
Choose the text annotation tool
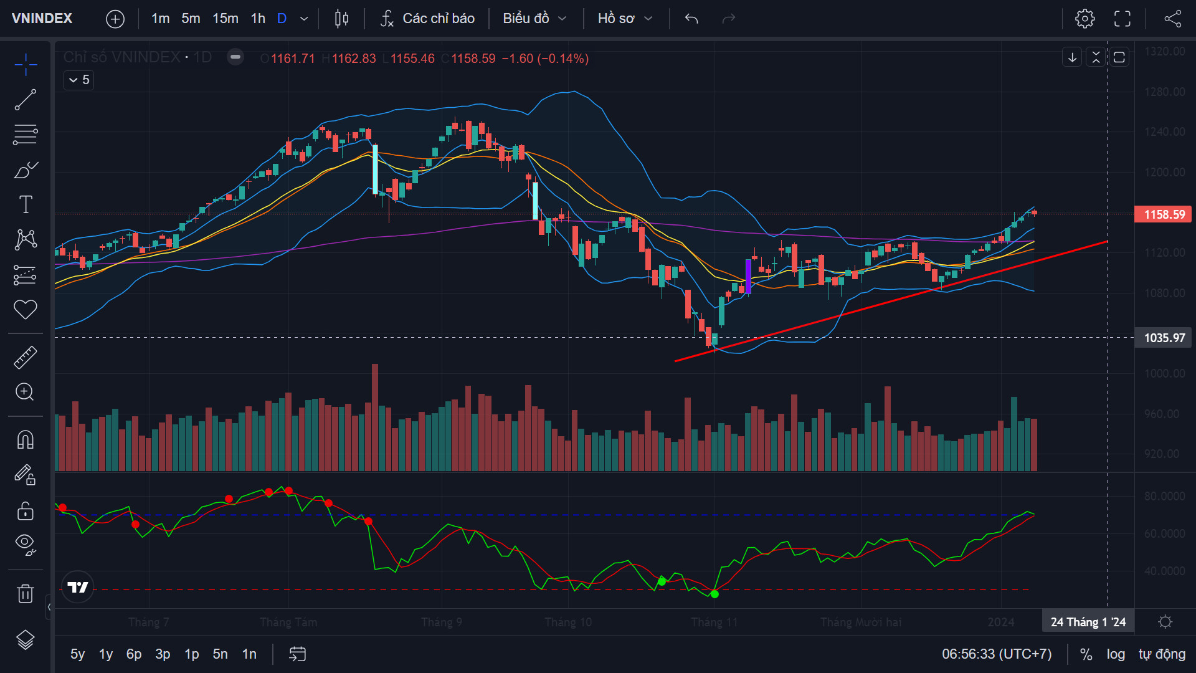coord(26,204)
